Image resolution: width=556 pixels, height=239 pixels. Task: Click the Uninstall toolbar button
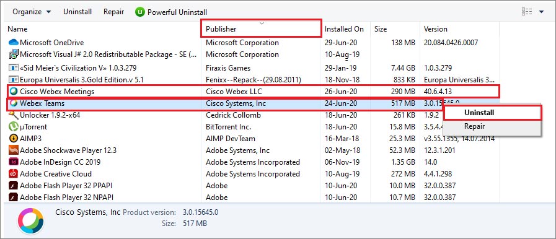tap(77, 12)
